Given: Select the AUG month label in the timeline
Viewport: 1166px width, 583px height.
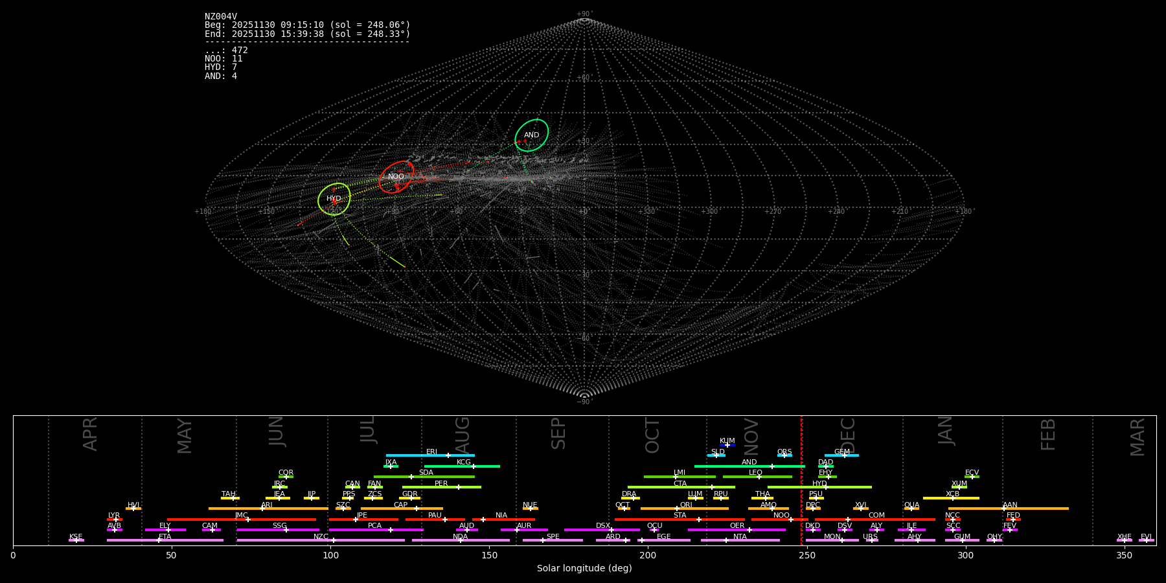Looking at the screenshot, I should [462, 435].
